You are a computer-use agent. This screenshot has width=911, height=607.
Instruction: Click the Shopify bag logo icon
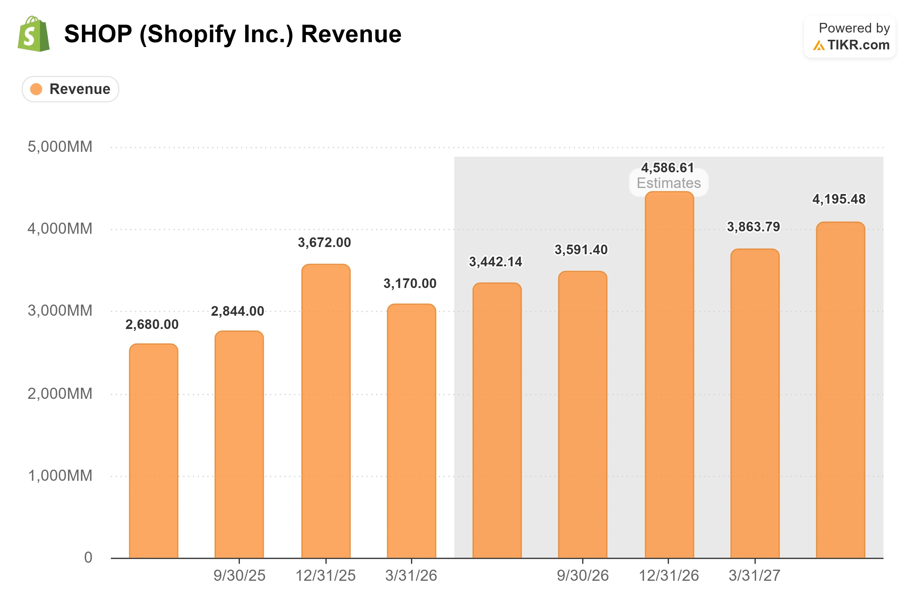(x=34, y=34)
